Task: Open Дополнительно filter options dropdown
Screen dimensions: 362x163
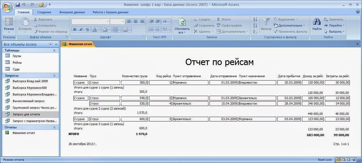Action: point(289,25)
